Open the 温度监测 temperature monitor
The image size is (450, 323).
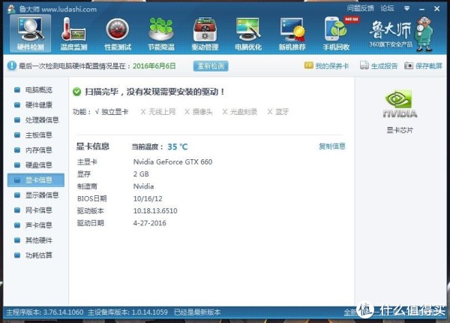tap(73, 34)
